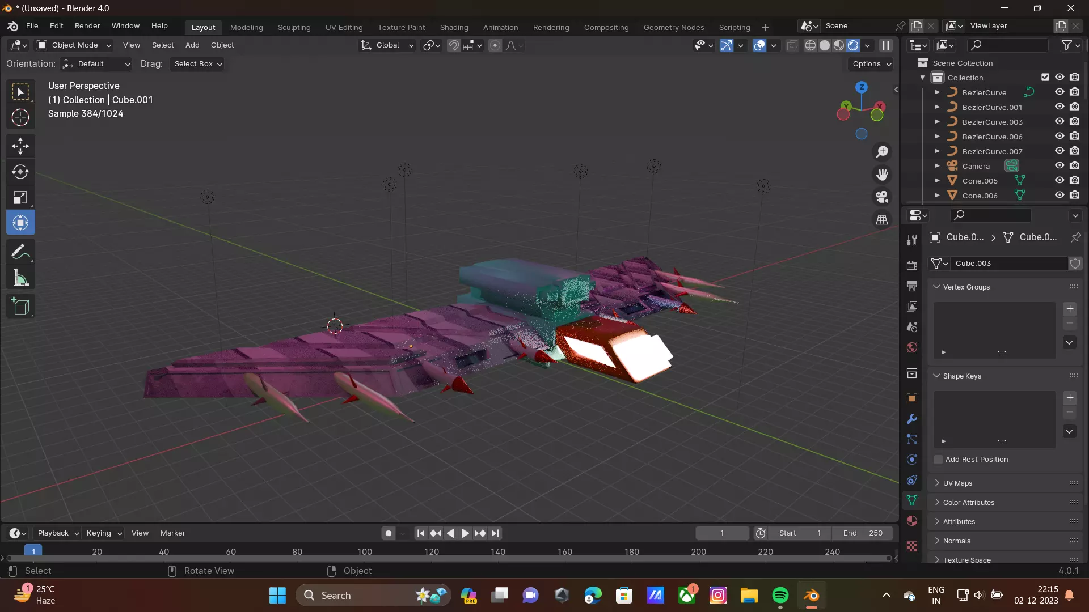The image size is (1089, 612).
Task: Open the Object Mode dropdown
Action: (74, 45)
